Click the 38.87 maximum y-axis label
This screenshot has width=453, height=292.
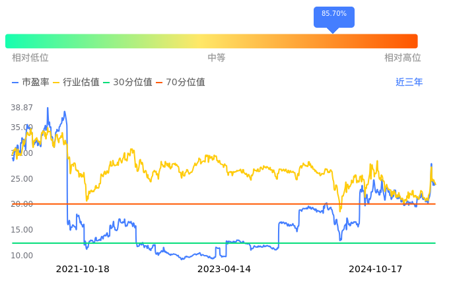[22, 107]
